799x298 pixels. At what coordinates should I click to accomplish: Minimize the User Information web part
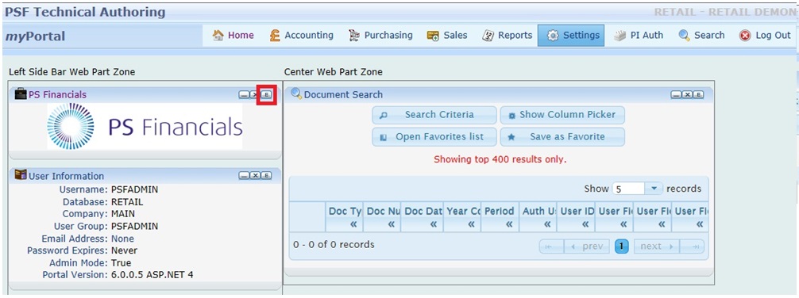click(x=244, y=176)
